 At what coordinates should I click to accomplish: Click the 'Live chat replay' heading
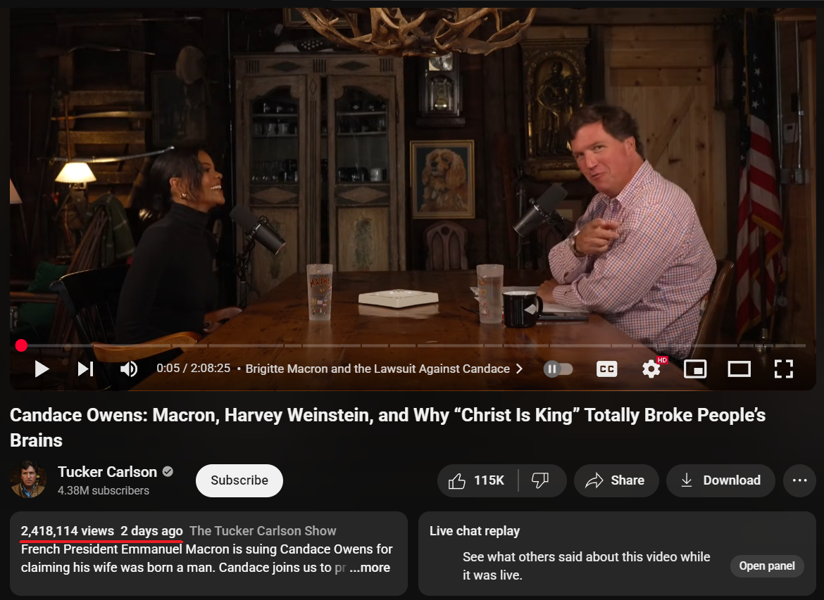475,530
